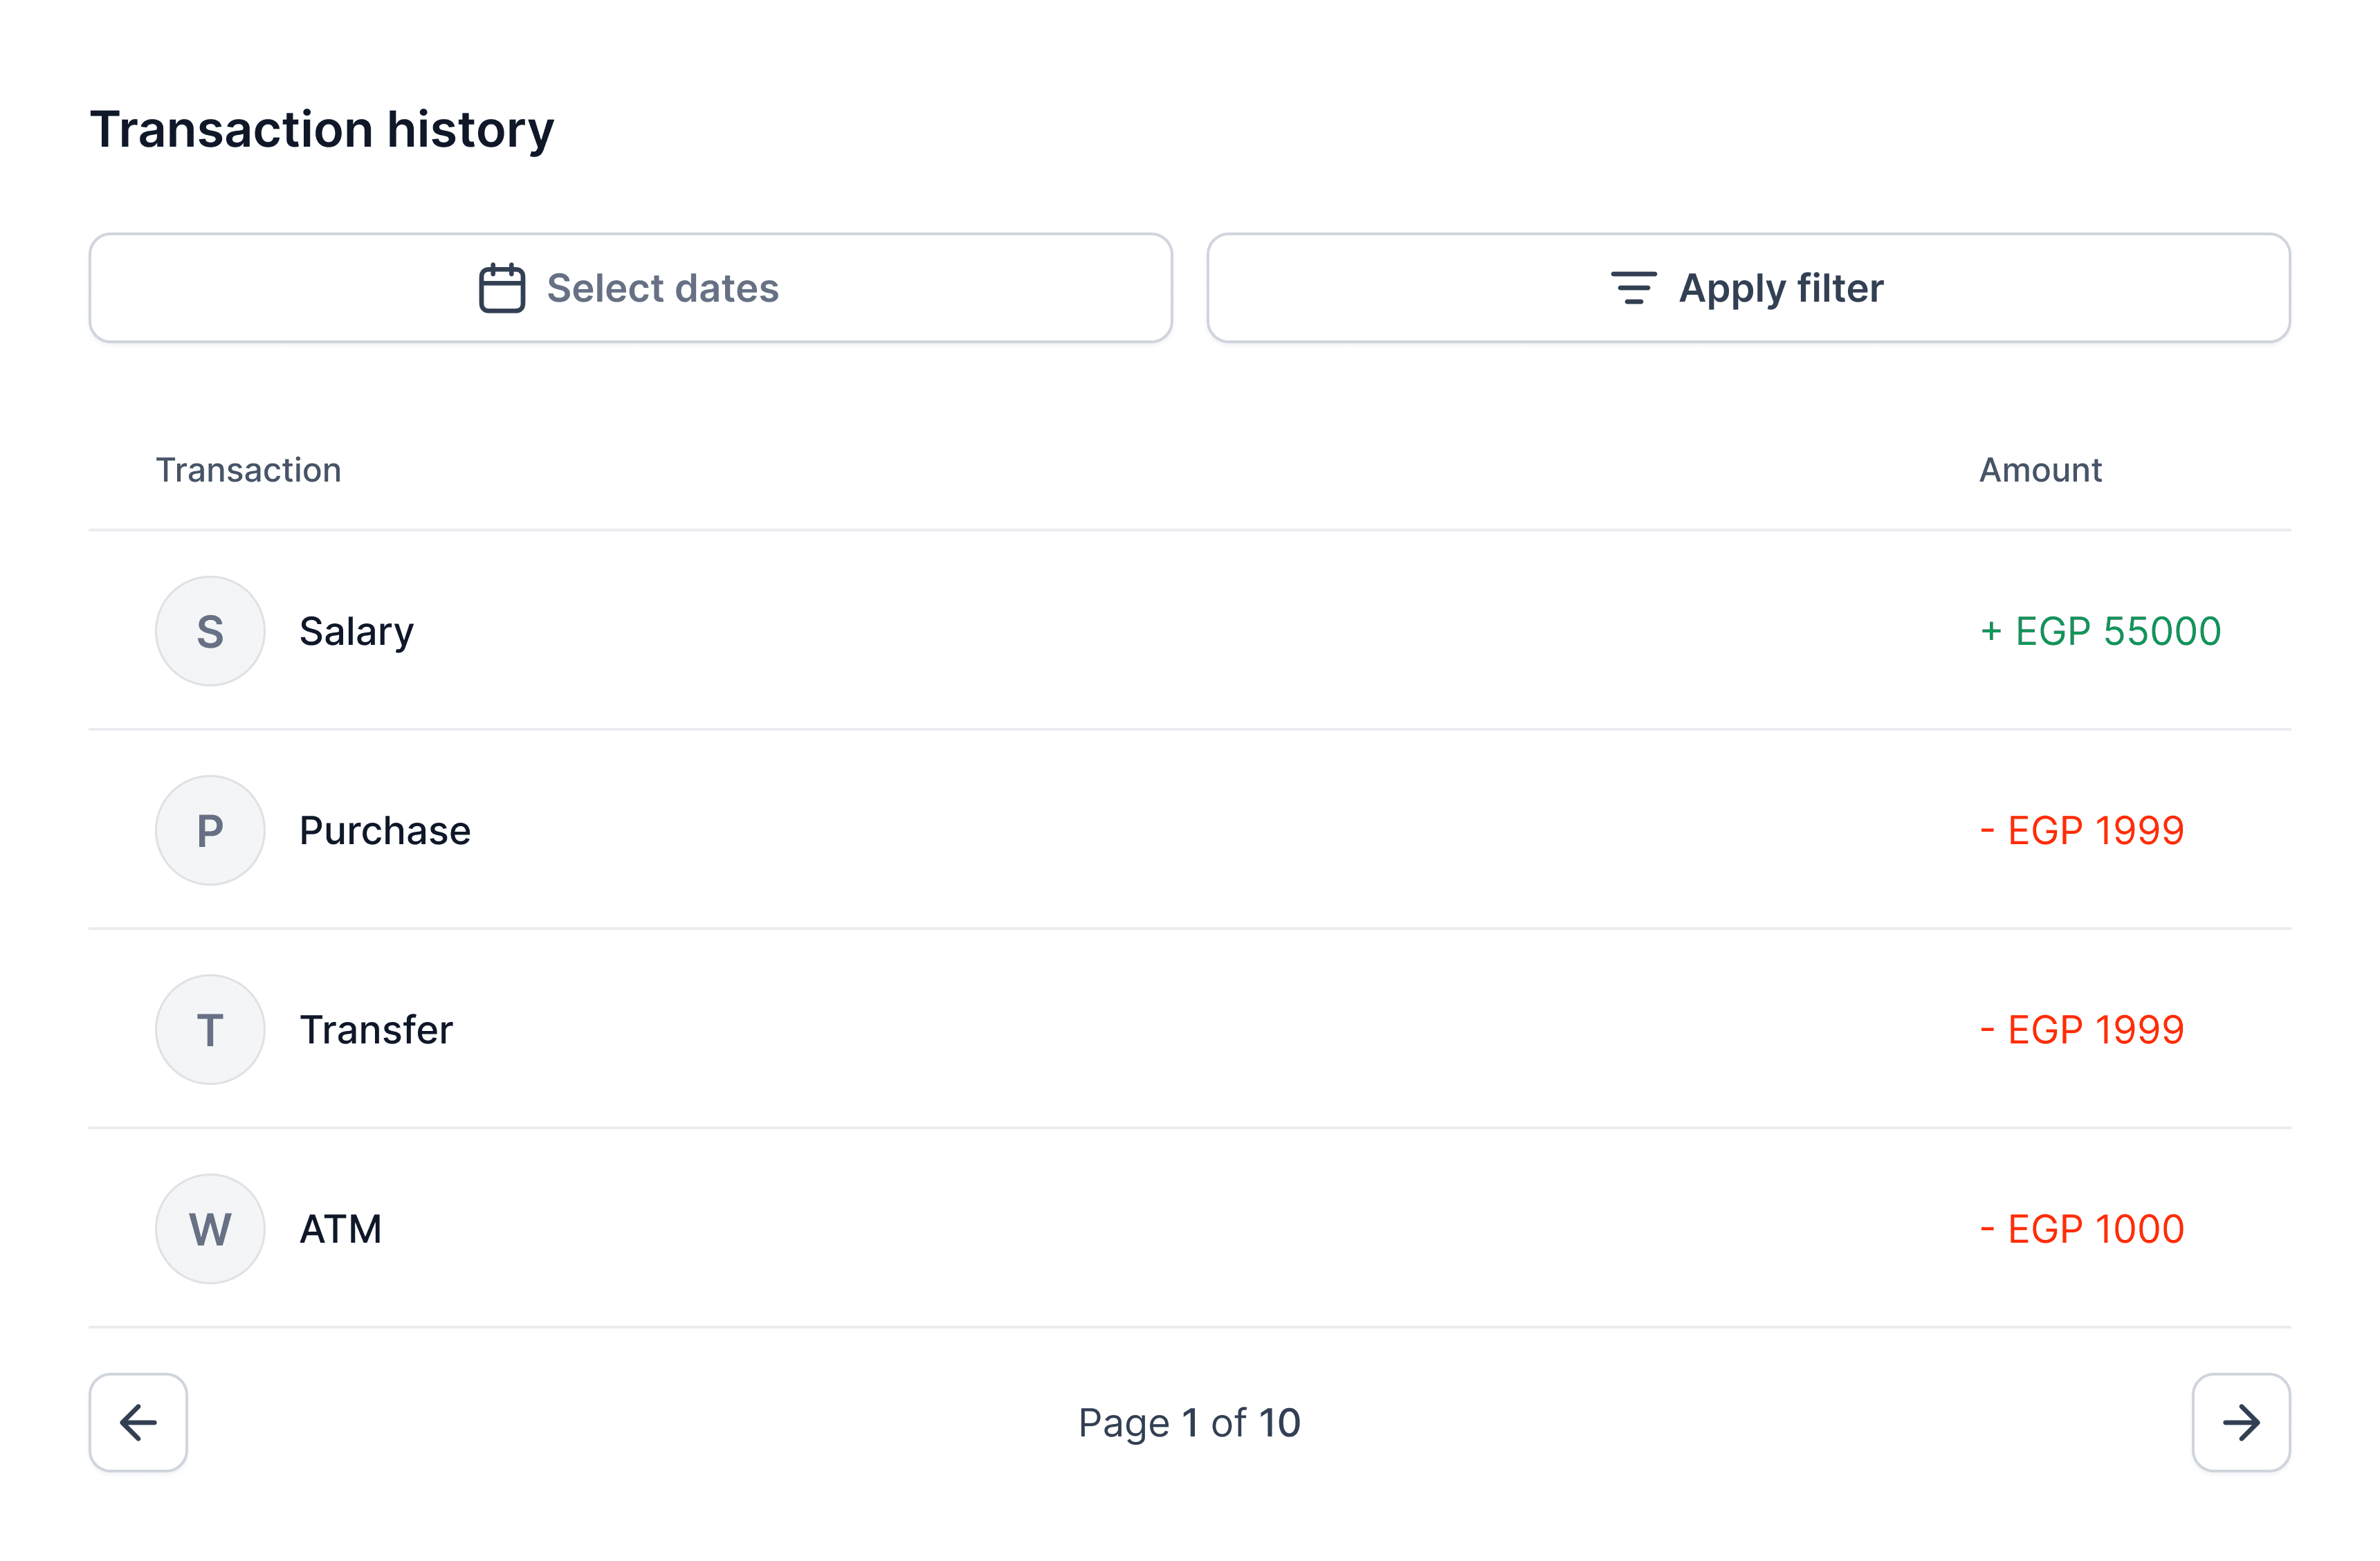This screenshot has height=1561, width=2380.
Task: Click the ATM "W" avatar icon
Action: coord(210,1228)
